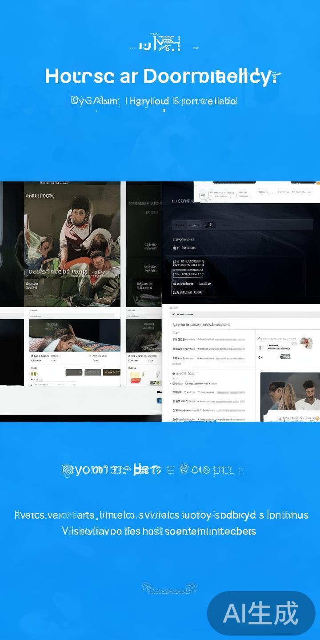Click the dark badge button in right list panel
320x640 pixels.
285,356
